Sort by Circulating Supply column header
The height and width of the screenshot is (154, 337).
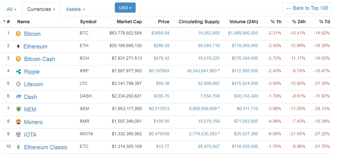(199, 22)
